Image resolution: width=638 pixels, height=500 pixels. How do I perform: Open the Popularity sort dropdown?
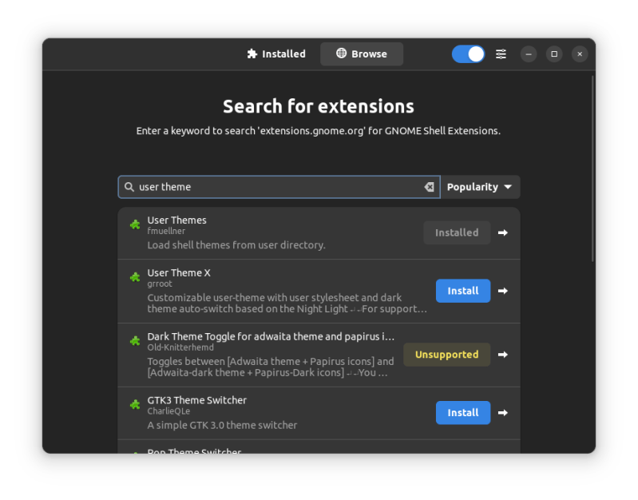480,187
